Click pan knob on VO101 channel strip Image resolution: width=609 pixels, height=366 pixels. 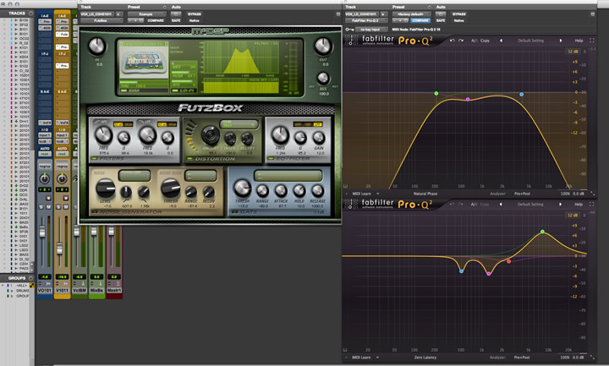[x=45, y=179]
